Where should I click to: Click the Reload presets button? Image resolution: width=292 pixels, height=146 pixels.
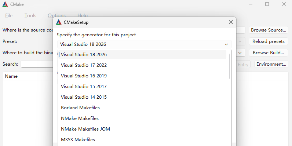pos(269,41)
